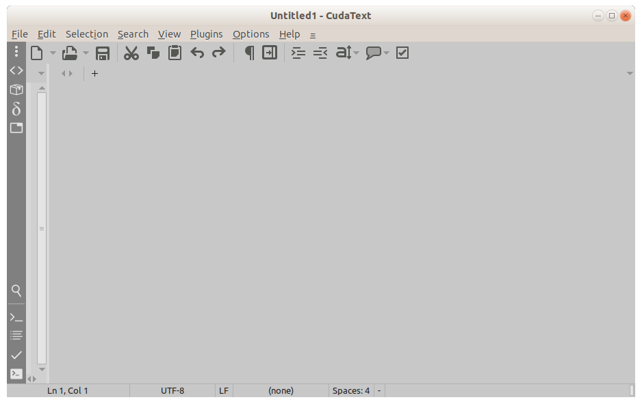Undo with the left curved arrow
The image size is (642, 404).
[197, 53]
